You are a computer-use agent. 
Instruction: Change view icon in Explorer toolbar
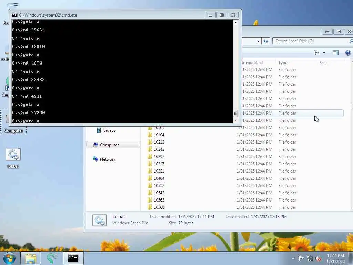click(x=317, y=53)
